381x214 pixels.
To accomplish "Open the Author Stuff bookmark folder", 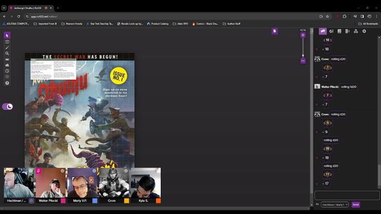I will pos(232,24).
